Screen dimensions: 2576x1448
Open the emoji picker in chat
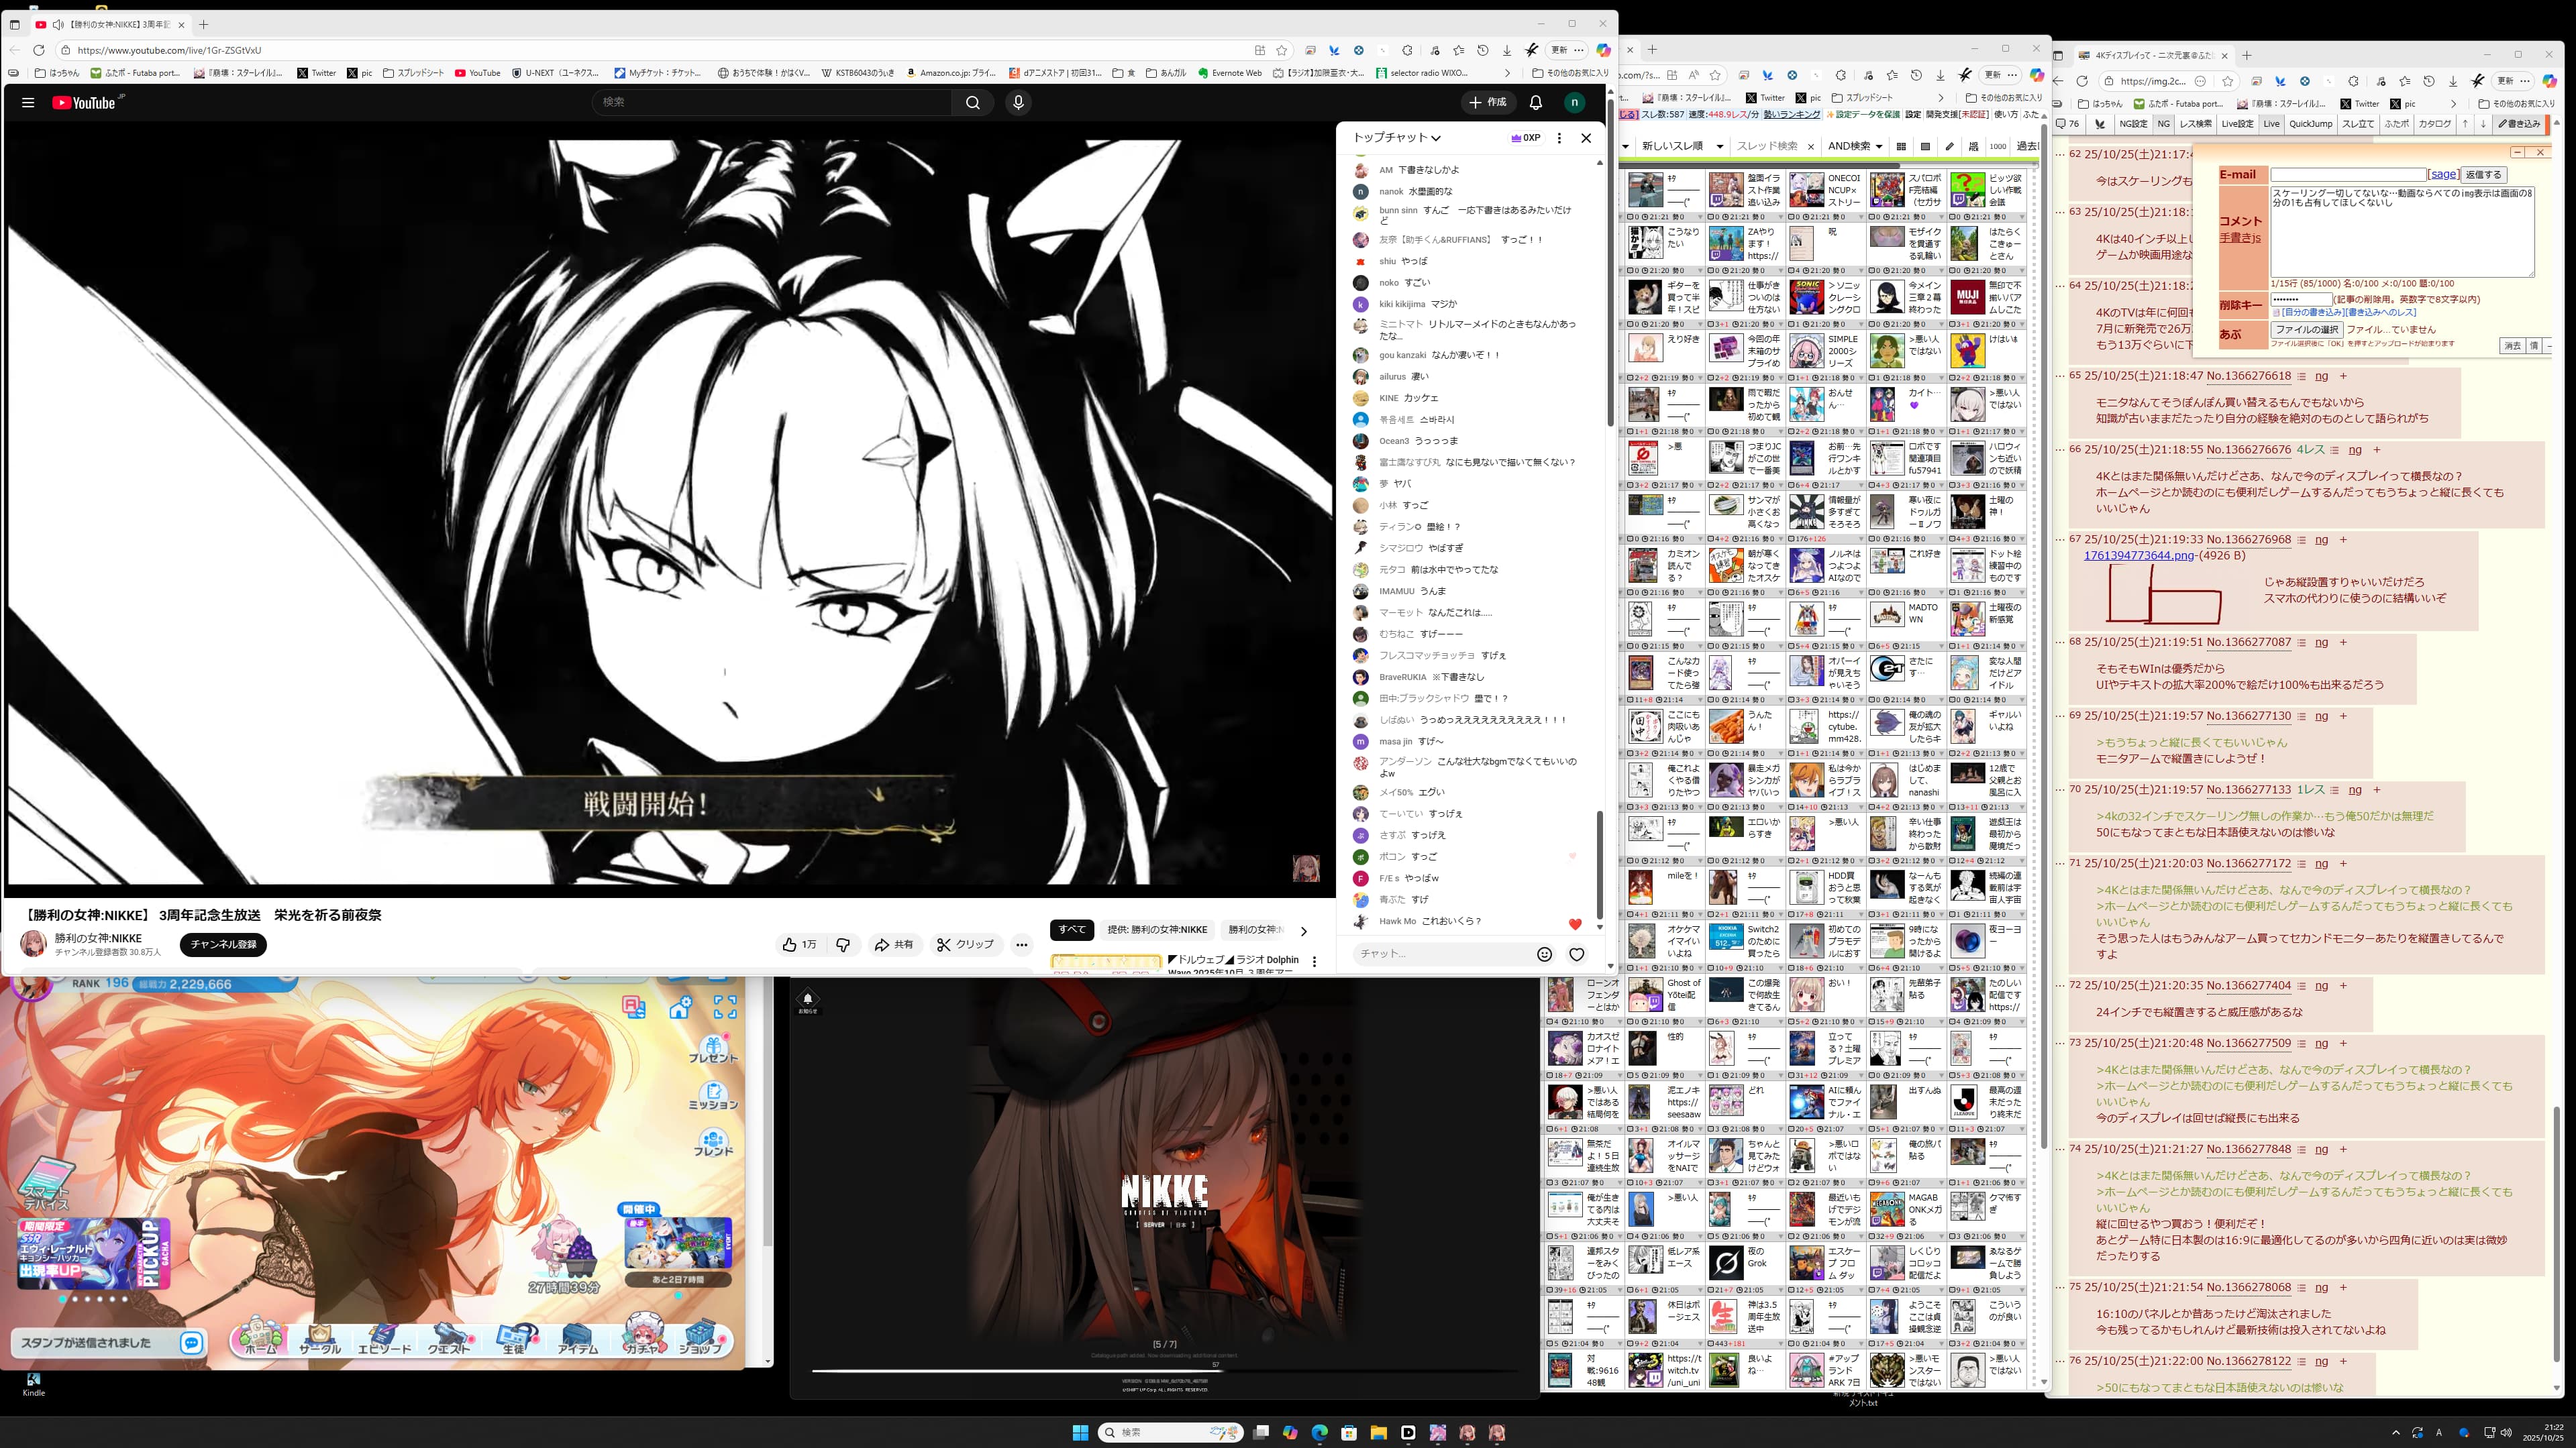(x=1544, y=954)
